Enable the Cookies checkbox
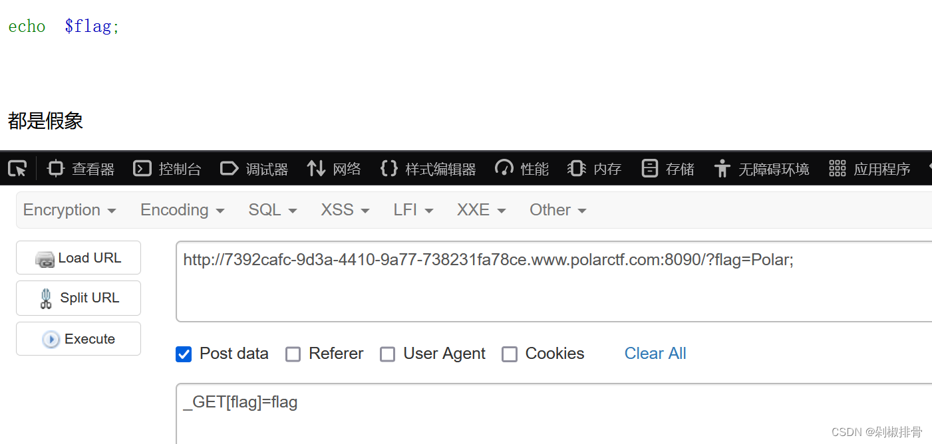Image resolution: width=932 pixels, height=444 pixels. click(509, 354)
